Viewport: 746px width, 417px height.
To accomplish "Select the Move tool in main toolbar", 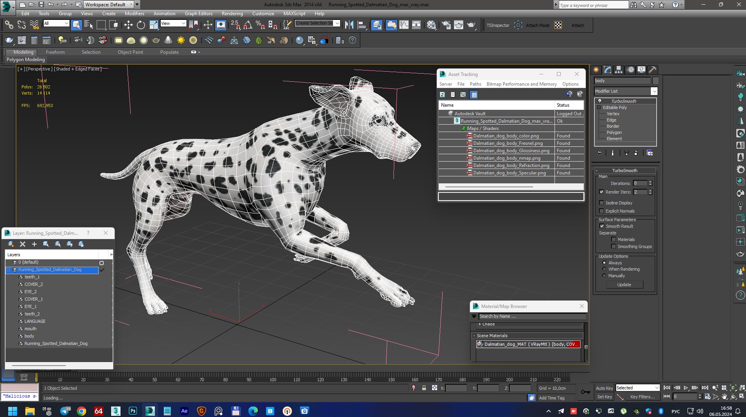I will pyautogui.click(x=128, y=25).
